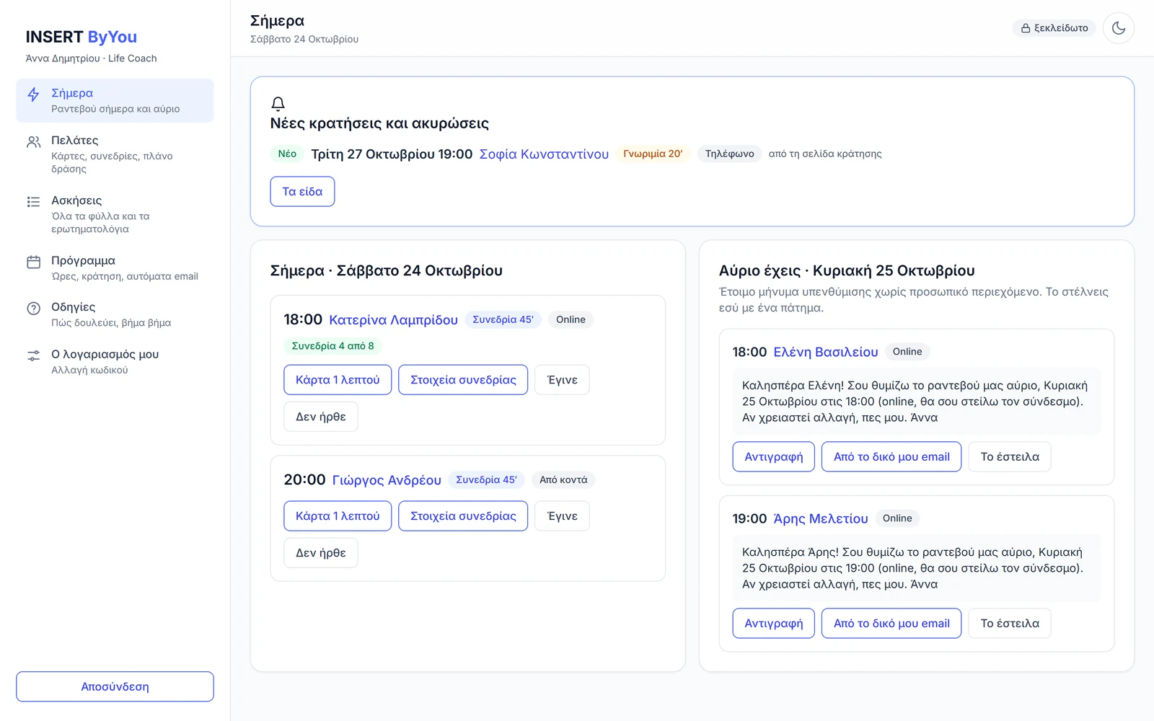Select Οδηγίες in the sidebar

pyautogui.click(x=115, y=314)
